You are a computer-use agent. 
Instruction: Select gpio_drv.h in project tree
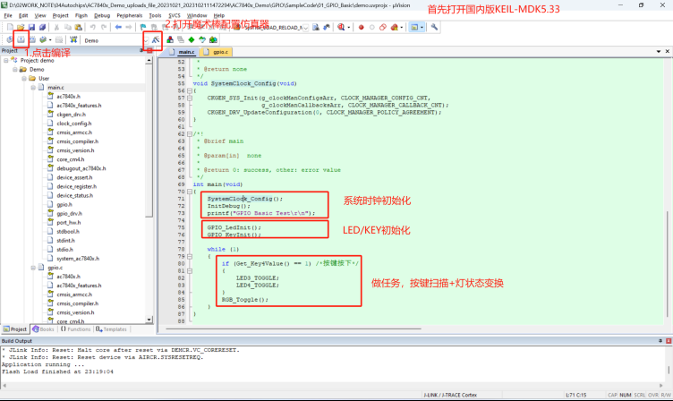coord(69,213)
